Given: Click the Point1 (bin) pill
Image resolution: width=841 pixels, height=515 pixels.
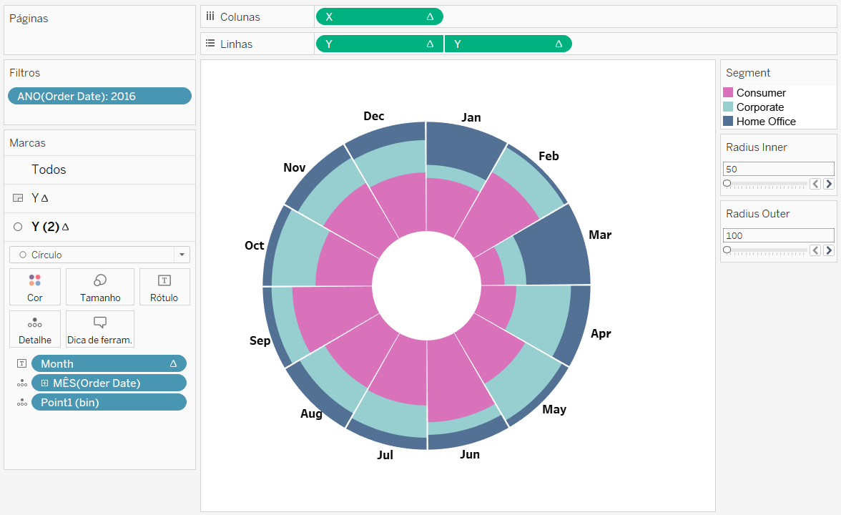Looking at the screenshot, I should (x=109, y=402).
